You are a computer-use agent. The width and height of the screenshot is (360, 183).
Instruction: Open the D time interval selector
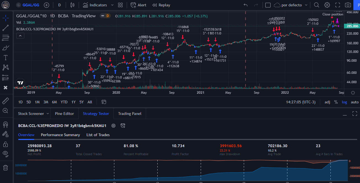pos(60,5)
